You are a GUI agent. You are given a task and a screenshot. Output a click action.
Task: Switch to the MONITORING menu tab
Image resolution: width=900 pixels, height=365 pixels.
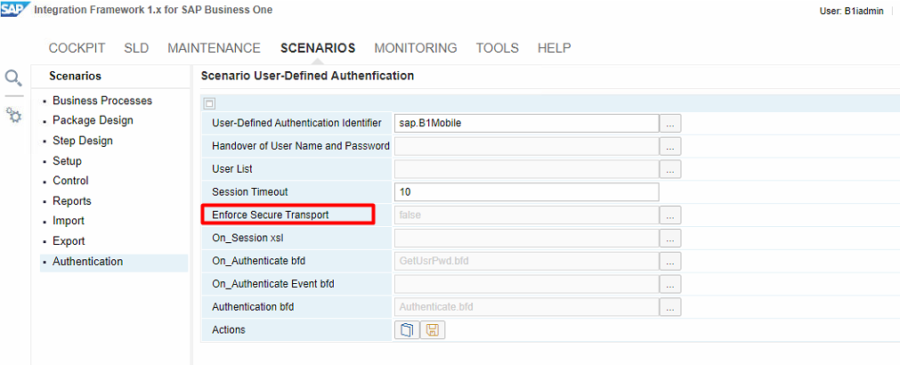coord(416,48)
